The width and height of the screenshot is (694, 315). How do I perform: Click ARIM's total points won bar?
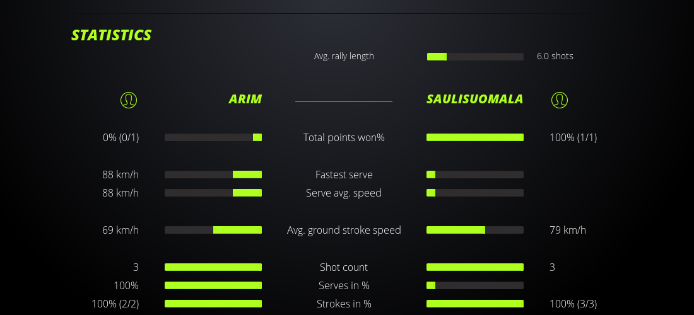click(x=213, y=137)
